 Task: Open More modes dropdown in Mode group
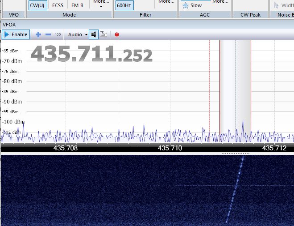101,4
